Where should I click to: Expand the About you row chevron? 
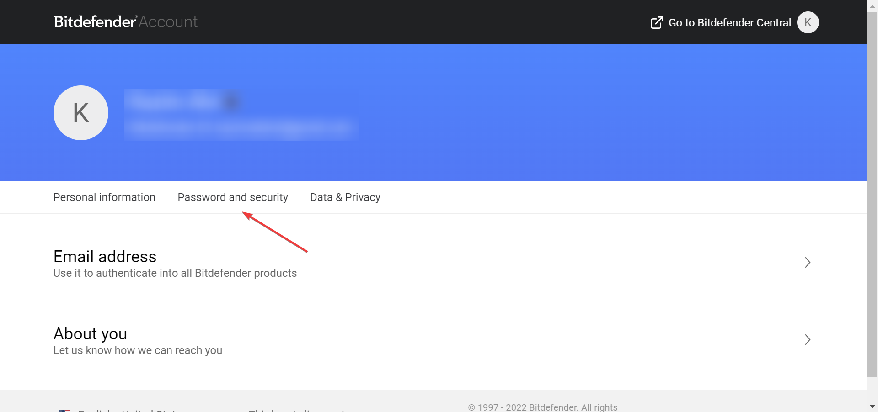click(x=808, y=339)
